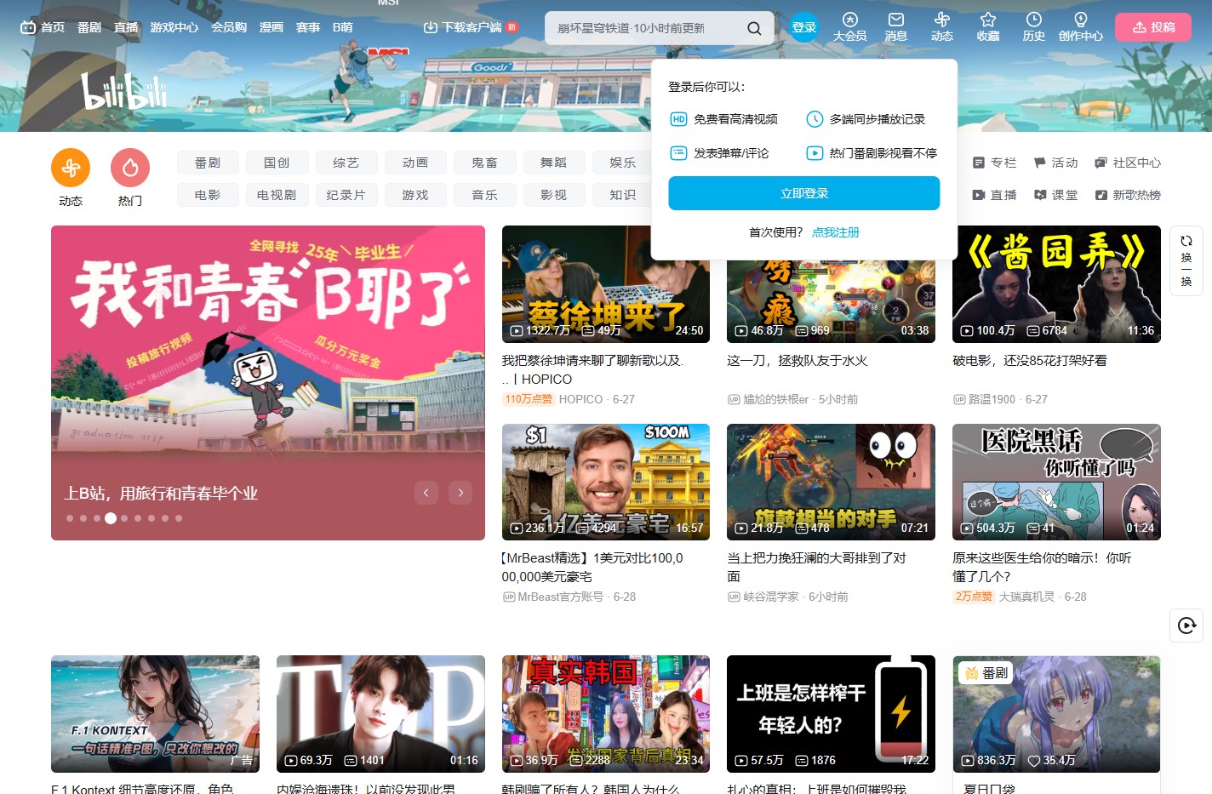
Task: Select the 音乐 category chip
Action: (484, 195)
